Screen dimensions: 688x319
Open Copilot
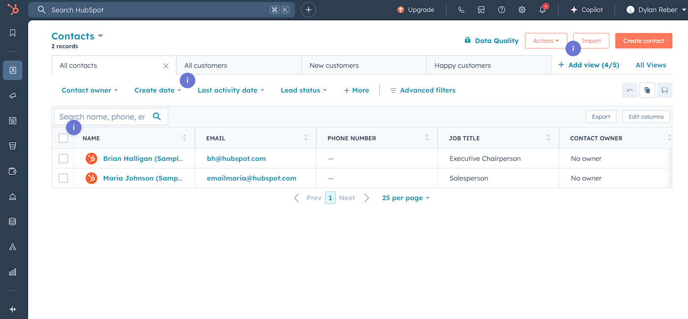click(586, 10)
